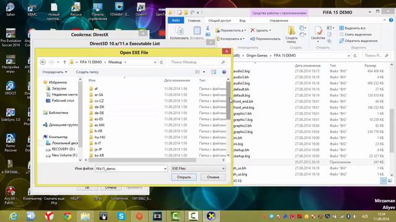Screen dimensions: 396x222
Task: Open File Explorer from the taskbar
Action: point(85,216)
